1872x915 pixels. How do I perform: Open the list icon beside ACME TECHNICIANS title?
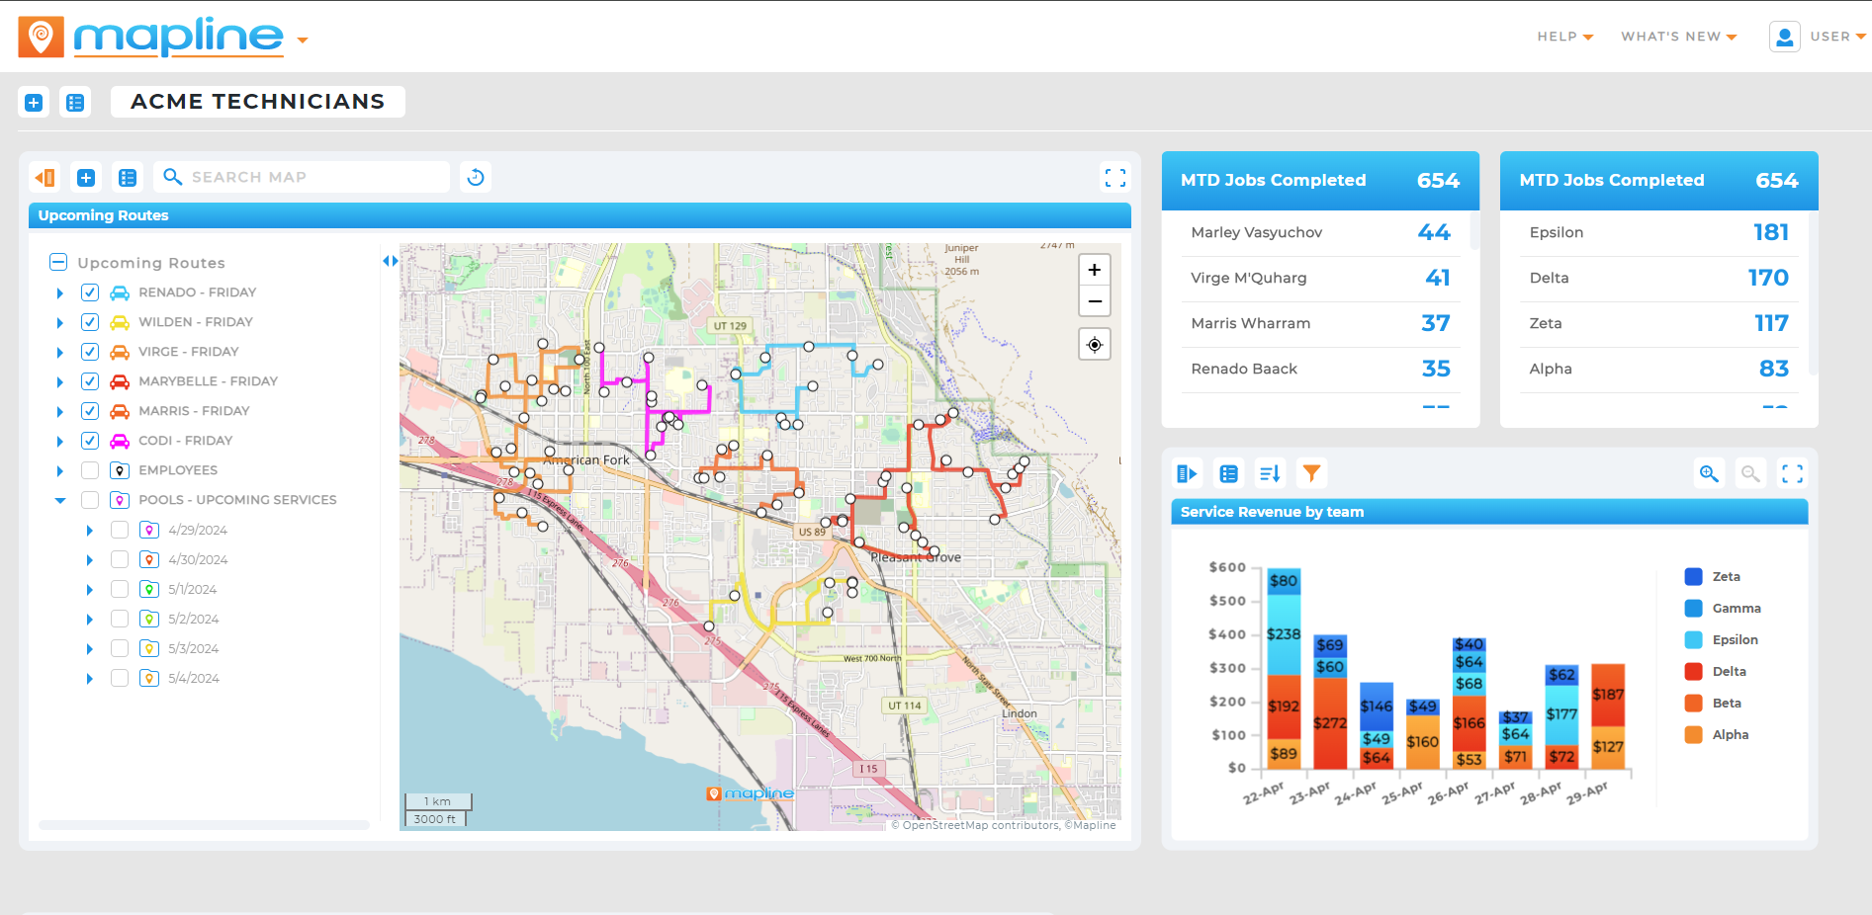[75, 102]
